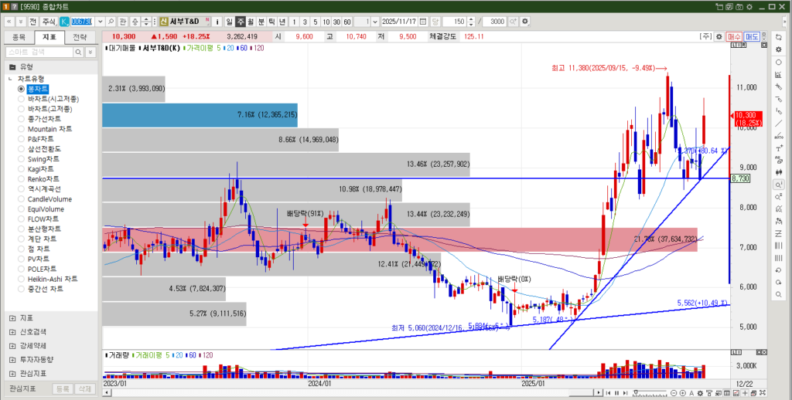Expand the 신호검색 section
The height and width of the screenshot is (400, 792).
click(12, 331)
